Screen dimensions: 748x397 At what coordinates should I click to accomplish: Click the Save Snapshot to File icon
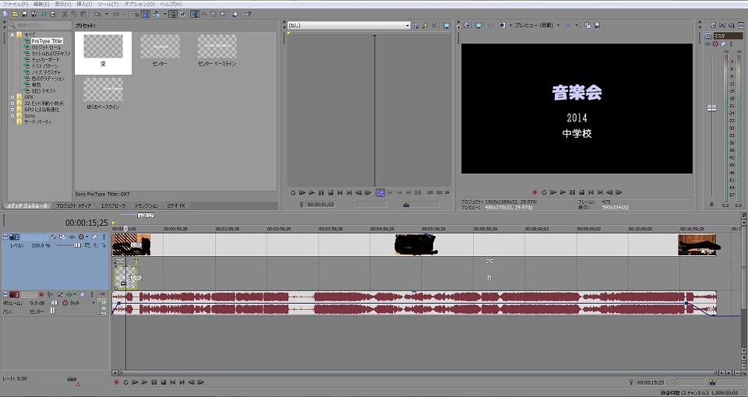[597, 25]
